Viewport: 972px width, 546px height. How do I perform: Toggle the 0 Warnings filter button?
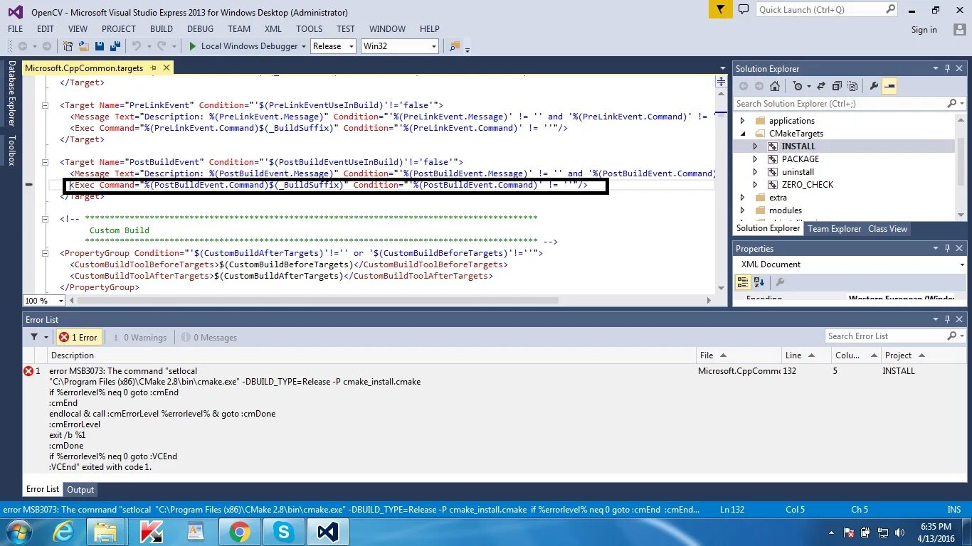point(141,337)
